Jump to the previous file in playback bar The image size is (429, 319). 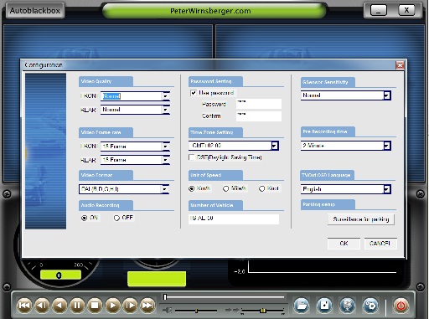click(x=24, y=306)
